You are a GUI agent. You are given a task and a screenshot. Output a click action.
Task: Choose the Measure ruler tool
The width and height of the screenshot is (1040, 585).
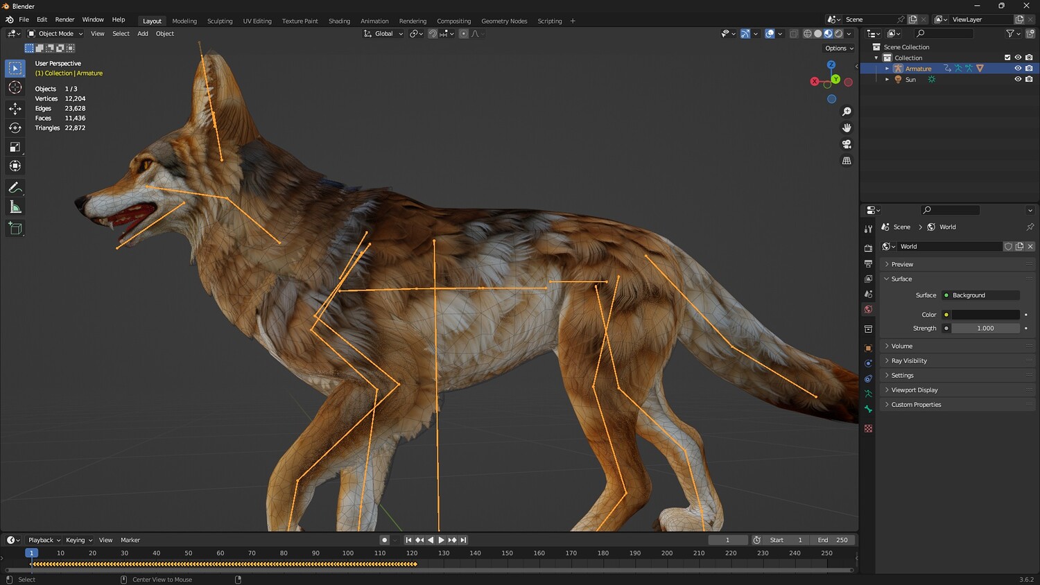coord(15,207)
